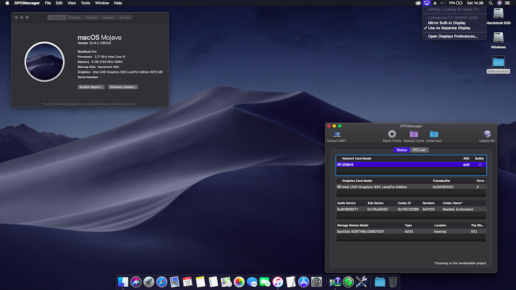Image resolution: width=516 pixels, height=290 pixels.
Task: Toggle eye icon on I219V4 row
Action: pos(339,164)
